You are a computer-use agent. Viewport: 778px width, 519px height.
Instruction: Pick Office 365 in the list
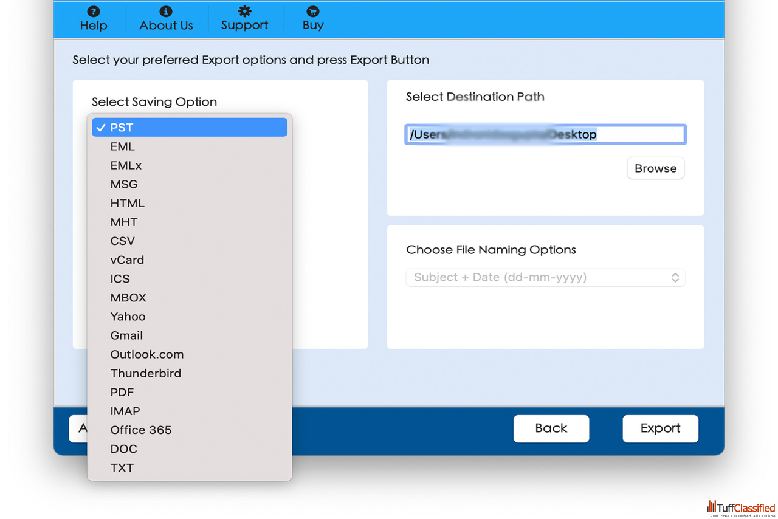tap(190, 429)
